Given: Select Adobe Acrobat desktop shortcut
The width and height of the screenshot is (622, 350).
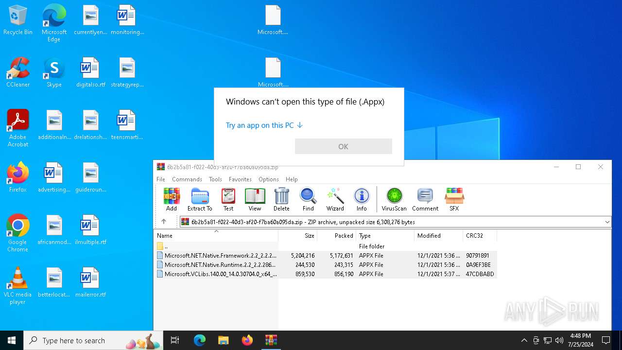Looking at the screenshot, I should click(x=18, y=128).
